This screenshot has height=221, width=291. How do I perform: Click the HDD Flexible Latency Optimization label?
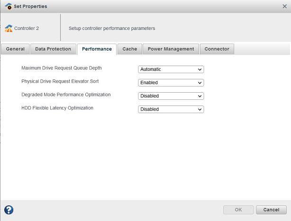57,108
